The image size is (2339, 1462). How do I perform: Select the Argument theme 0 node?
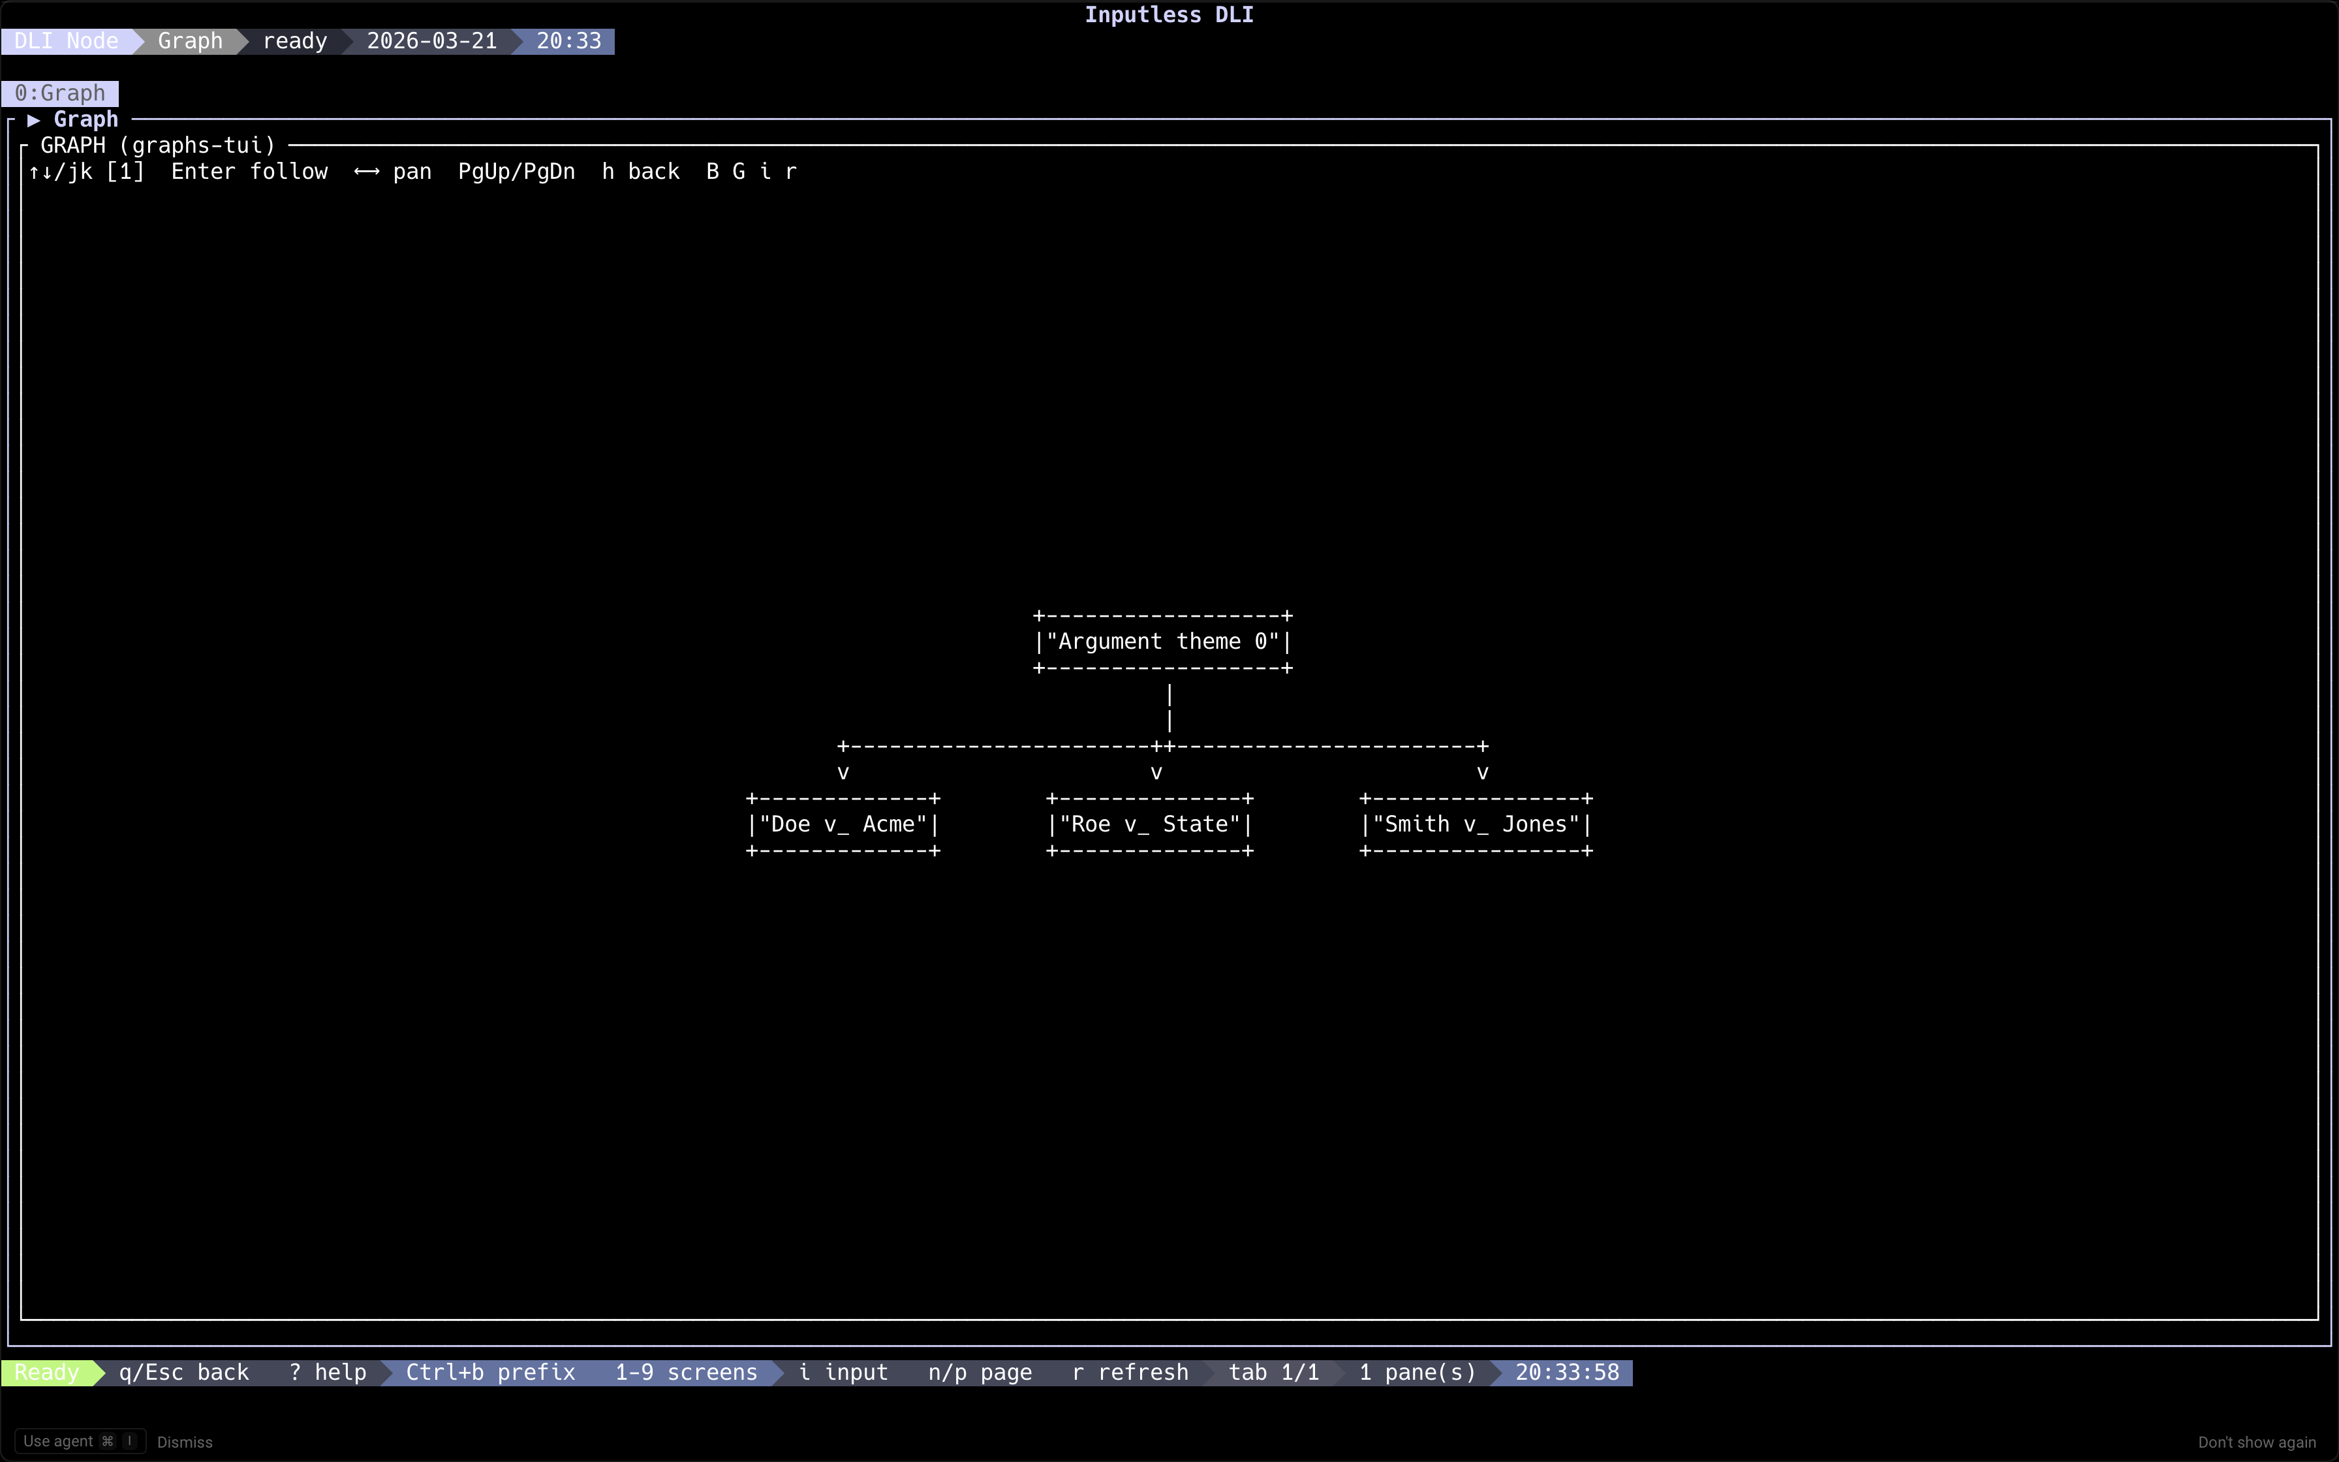coord(1163,641)
